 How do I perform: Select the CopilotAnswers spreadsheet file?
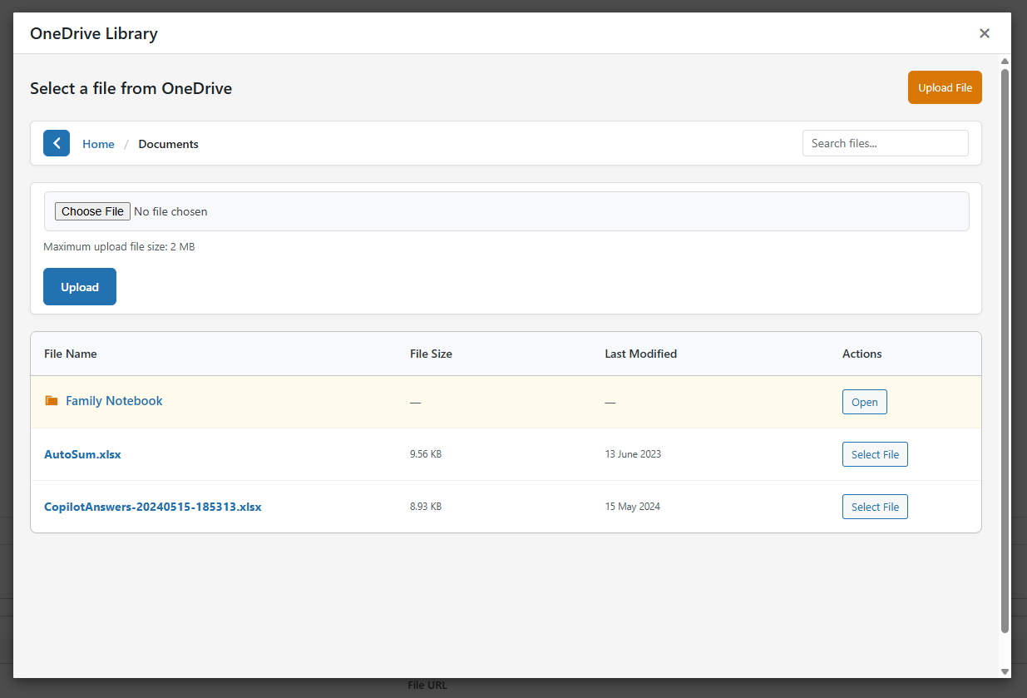pyautogui.click(x=875, y=506)
